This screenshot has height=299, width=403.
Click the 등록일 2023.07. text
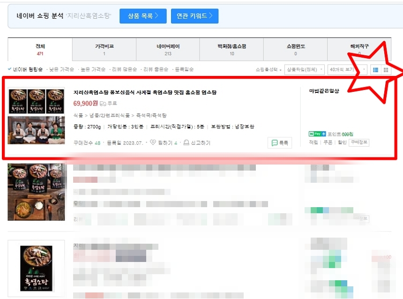coord(125,142)
